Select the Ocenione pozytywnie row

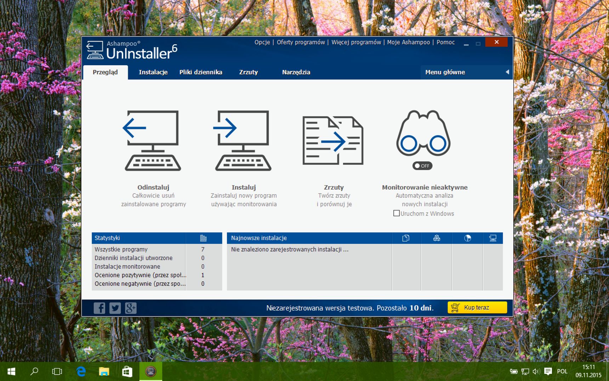157,275
